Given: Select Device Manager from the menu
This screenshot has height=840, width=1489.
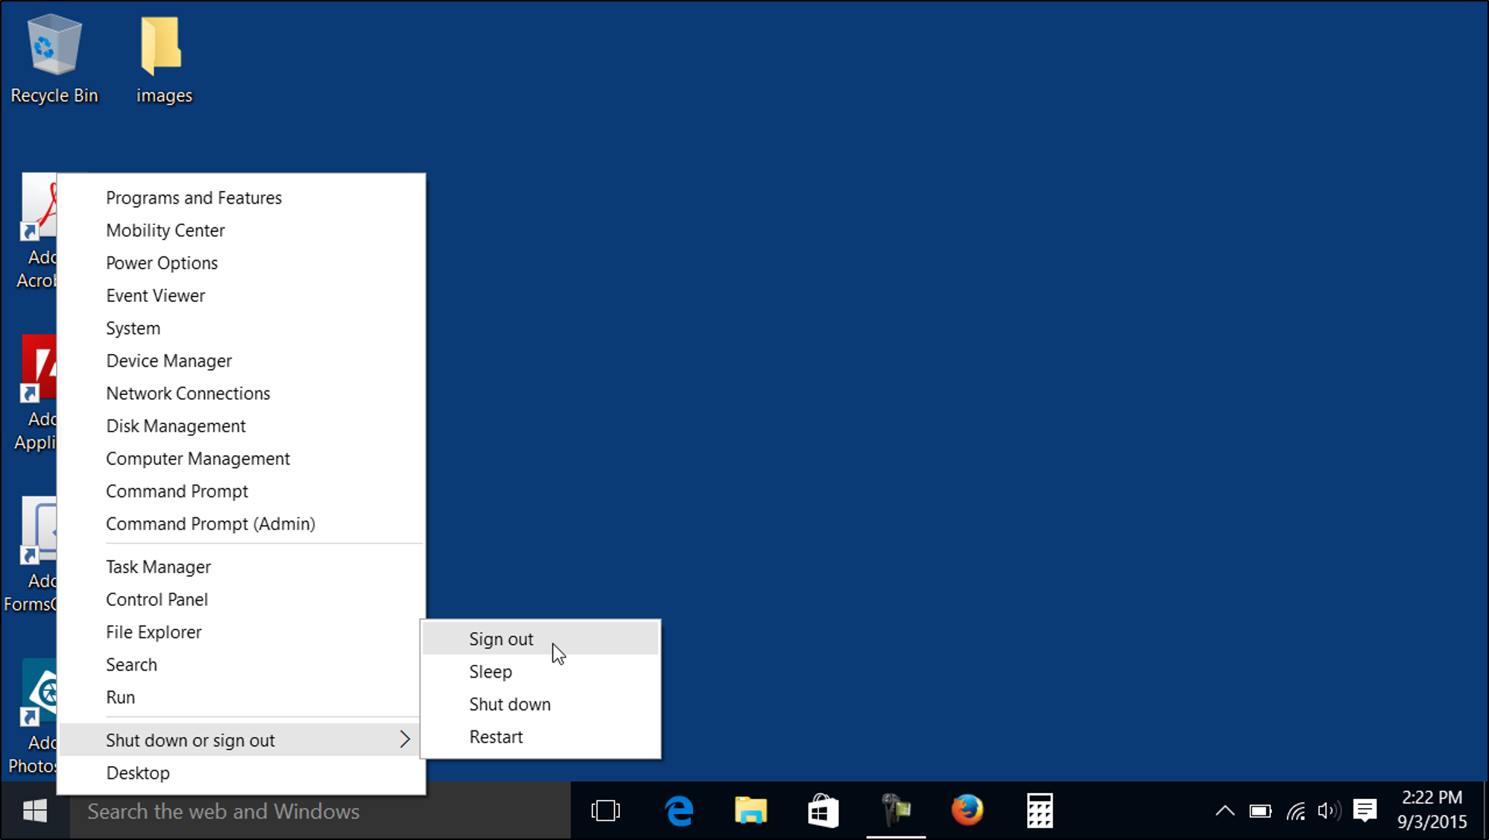Looking at the screenshot, I should pos(169,360).
